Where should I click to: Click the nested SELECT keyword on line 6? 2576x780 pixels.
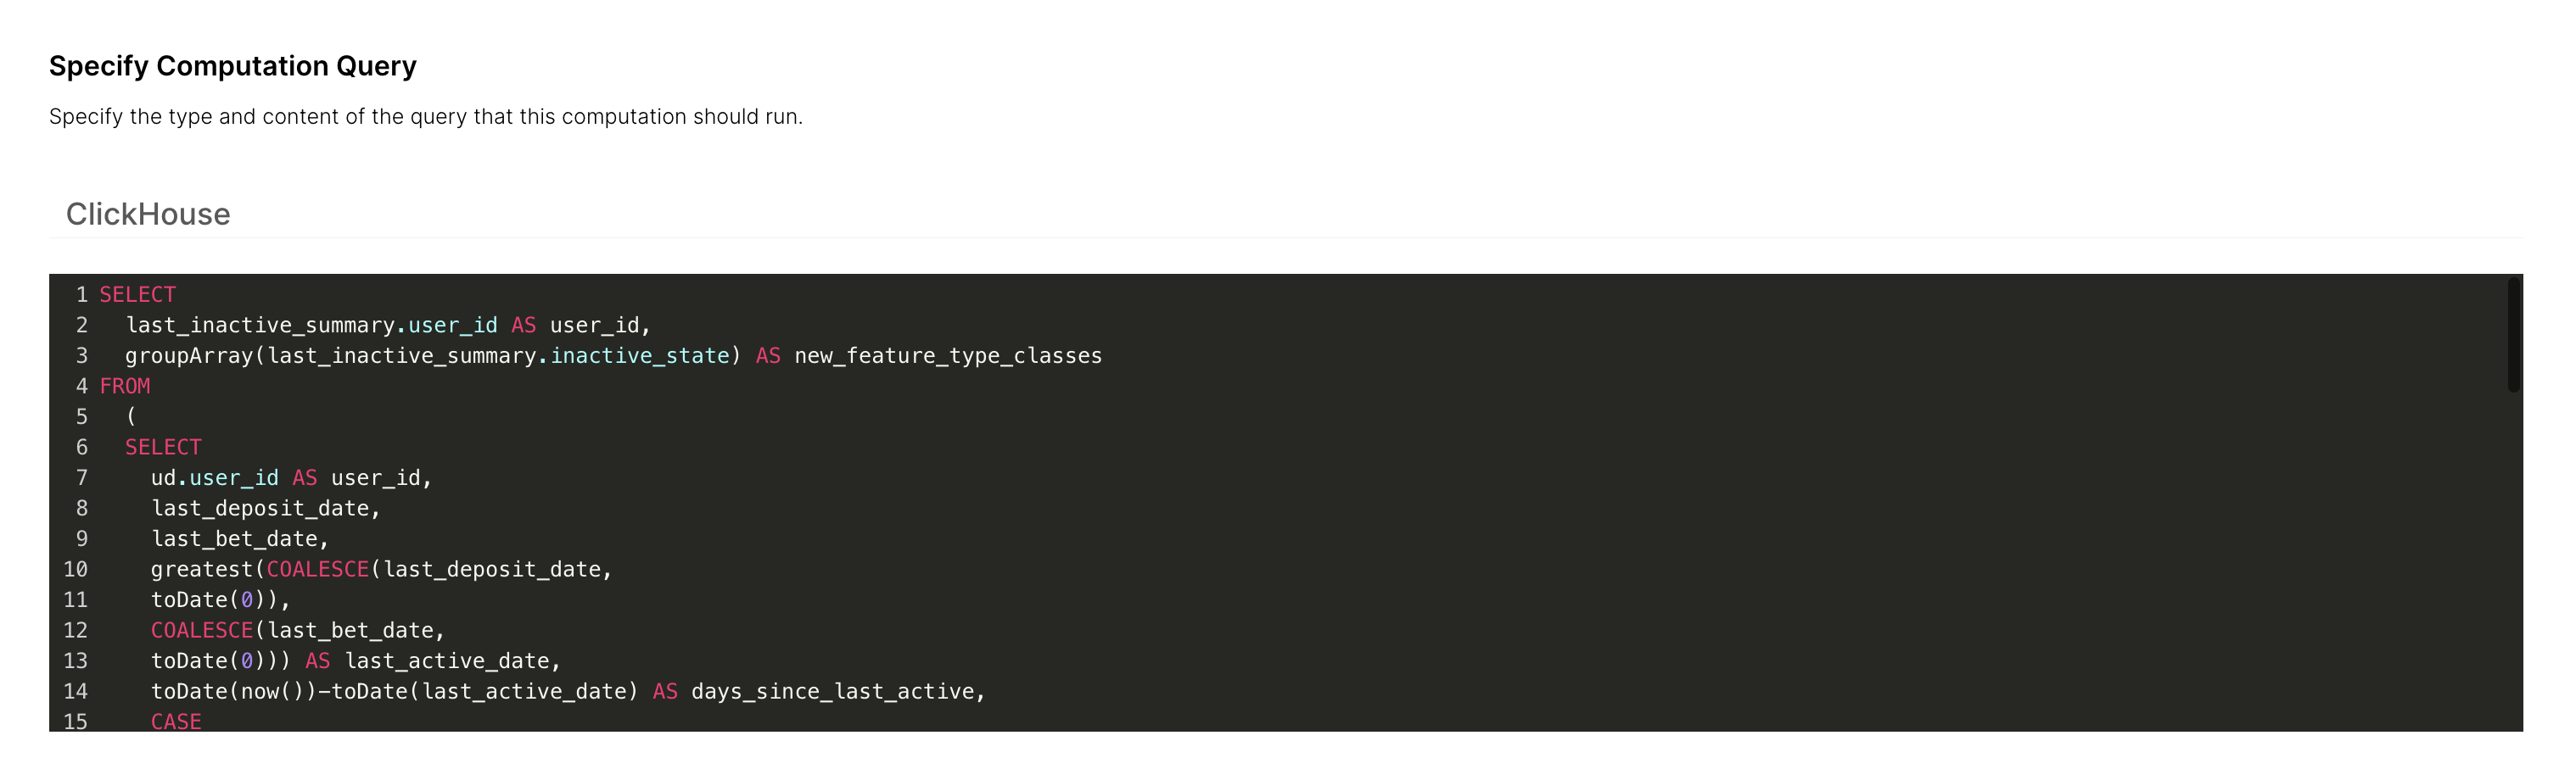(163, 448)
